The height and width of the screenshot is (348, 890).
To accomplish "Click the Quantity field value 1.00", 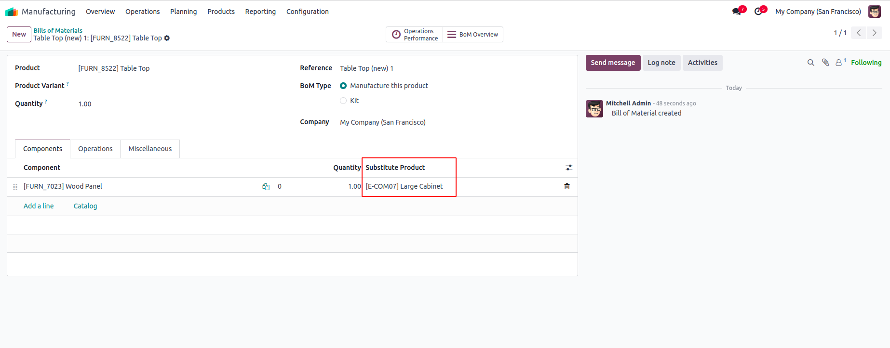I will point(85,104).
